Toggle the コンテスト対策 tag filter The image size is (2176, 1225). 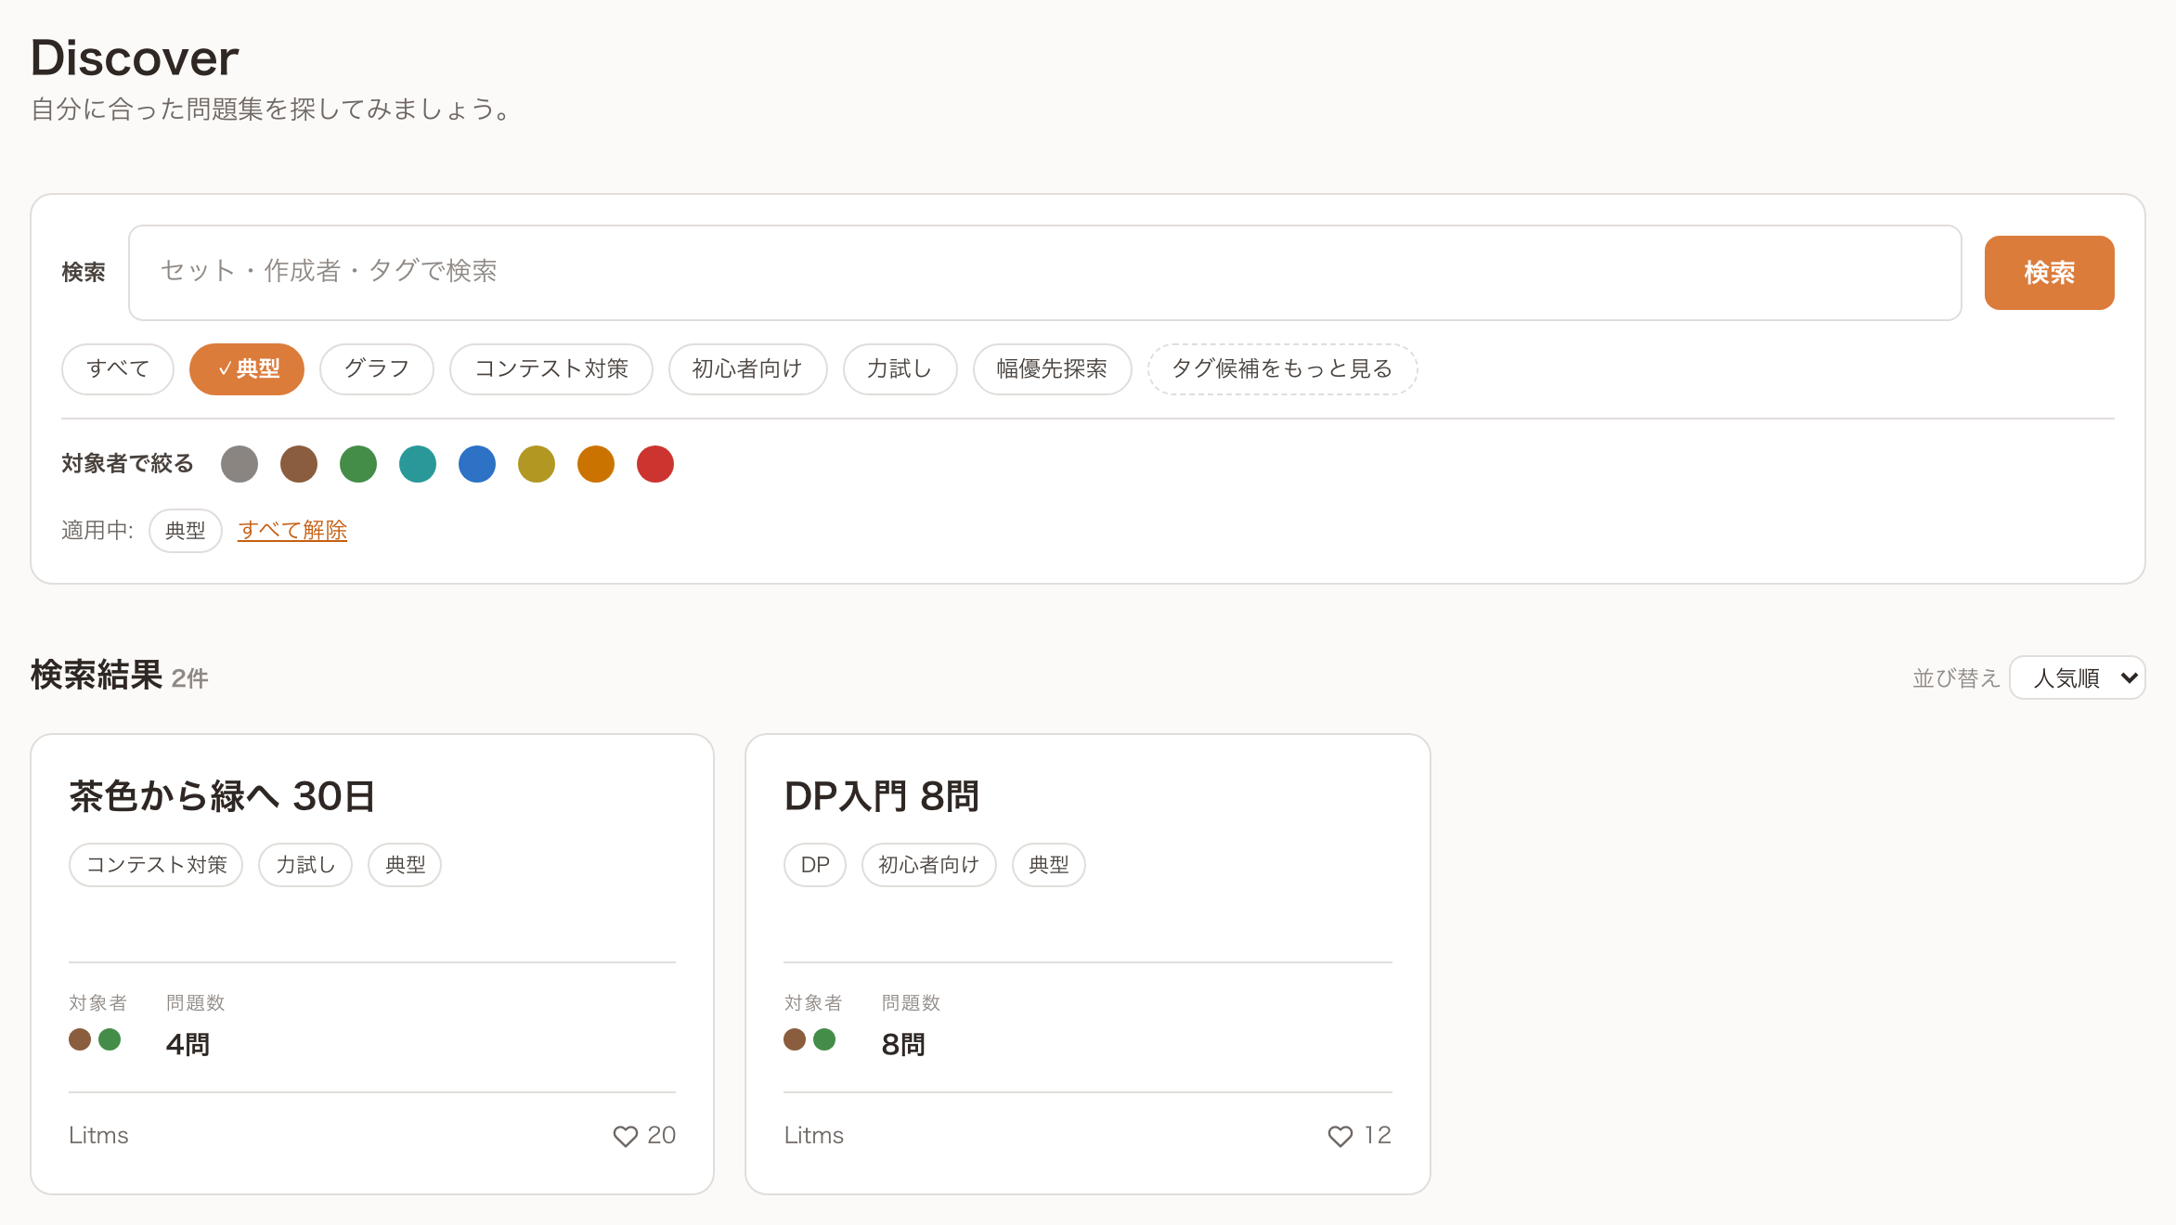coord(551,369)
